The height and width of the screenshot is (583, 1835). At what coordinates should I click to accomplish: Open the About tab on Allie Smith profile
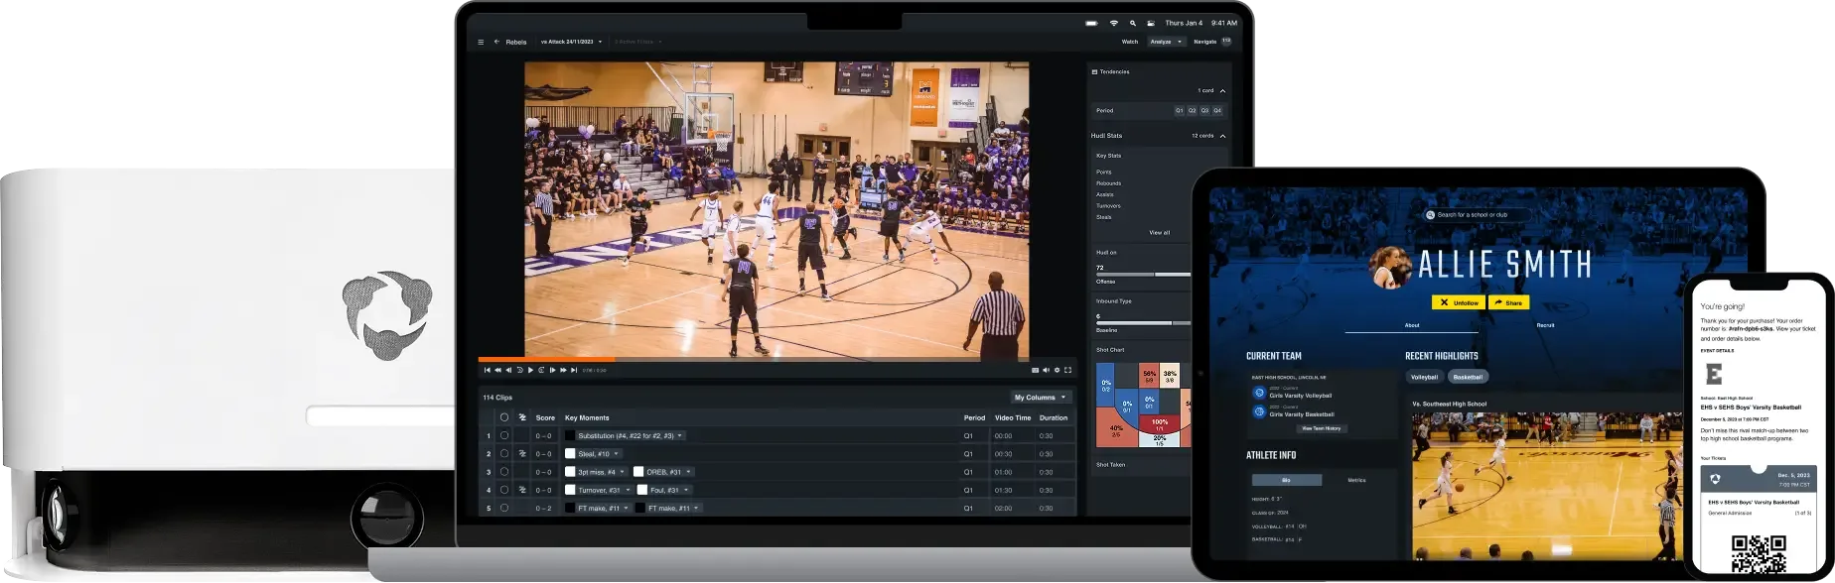[1412, 325]
